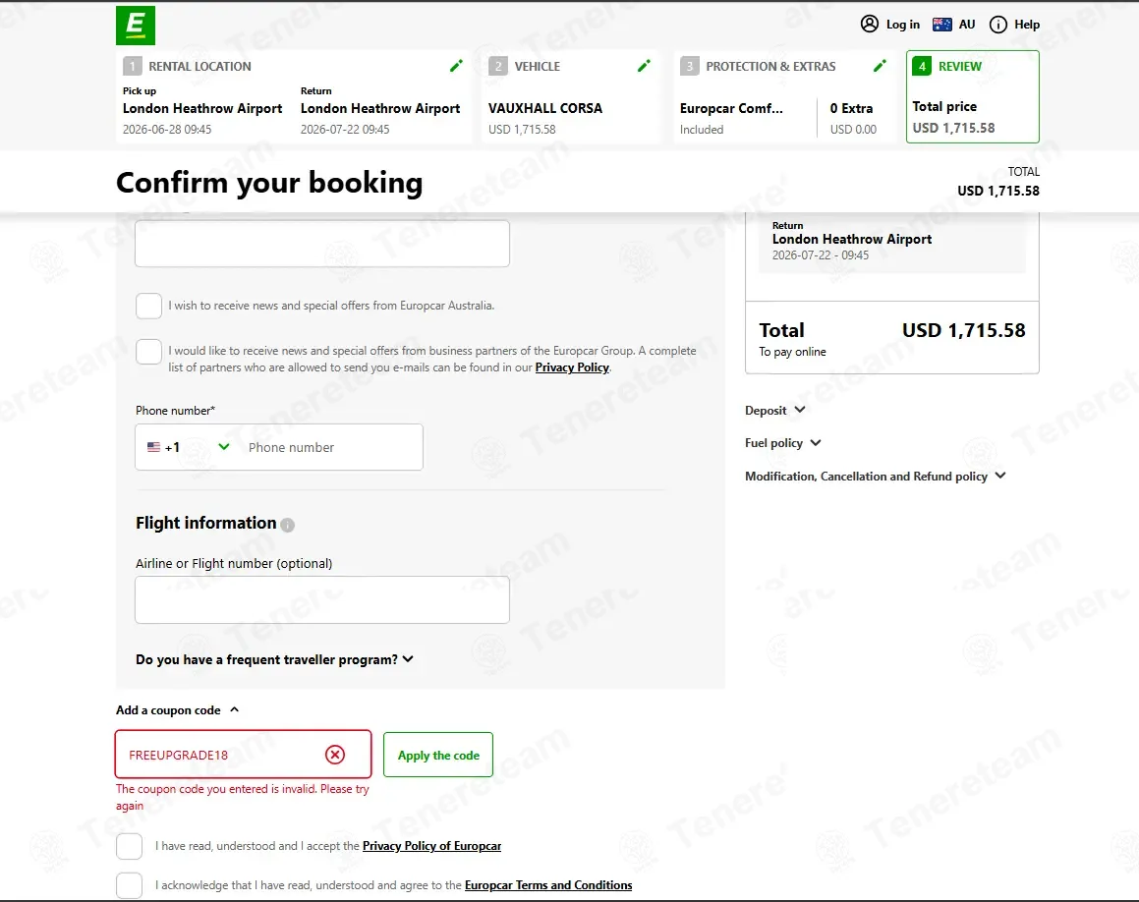Collapse the Add a coupon code section
This screenshot has width=1139, height=902.
(178, 710)
